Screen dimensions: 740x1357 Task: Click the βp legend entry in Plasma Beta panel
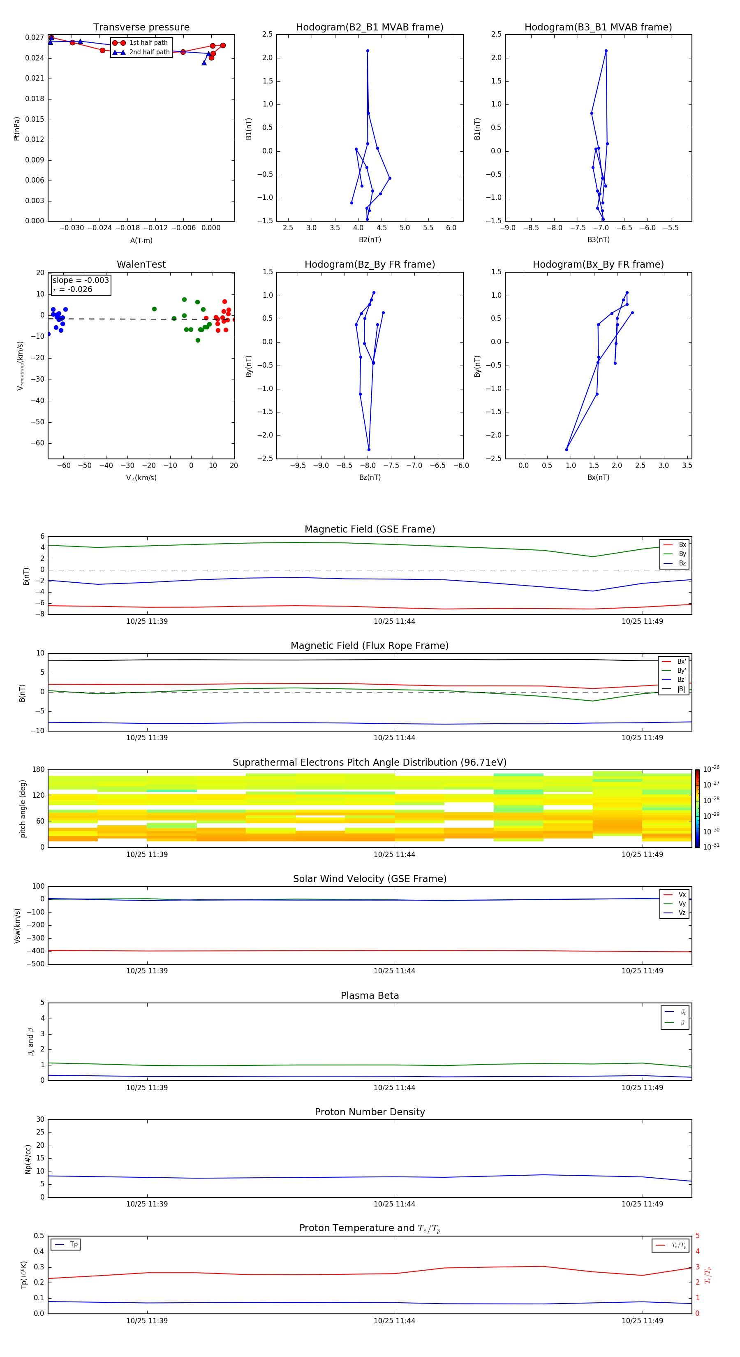[675, 1012]
